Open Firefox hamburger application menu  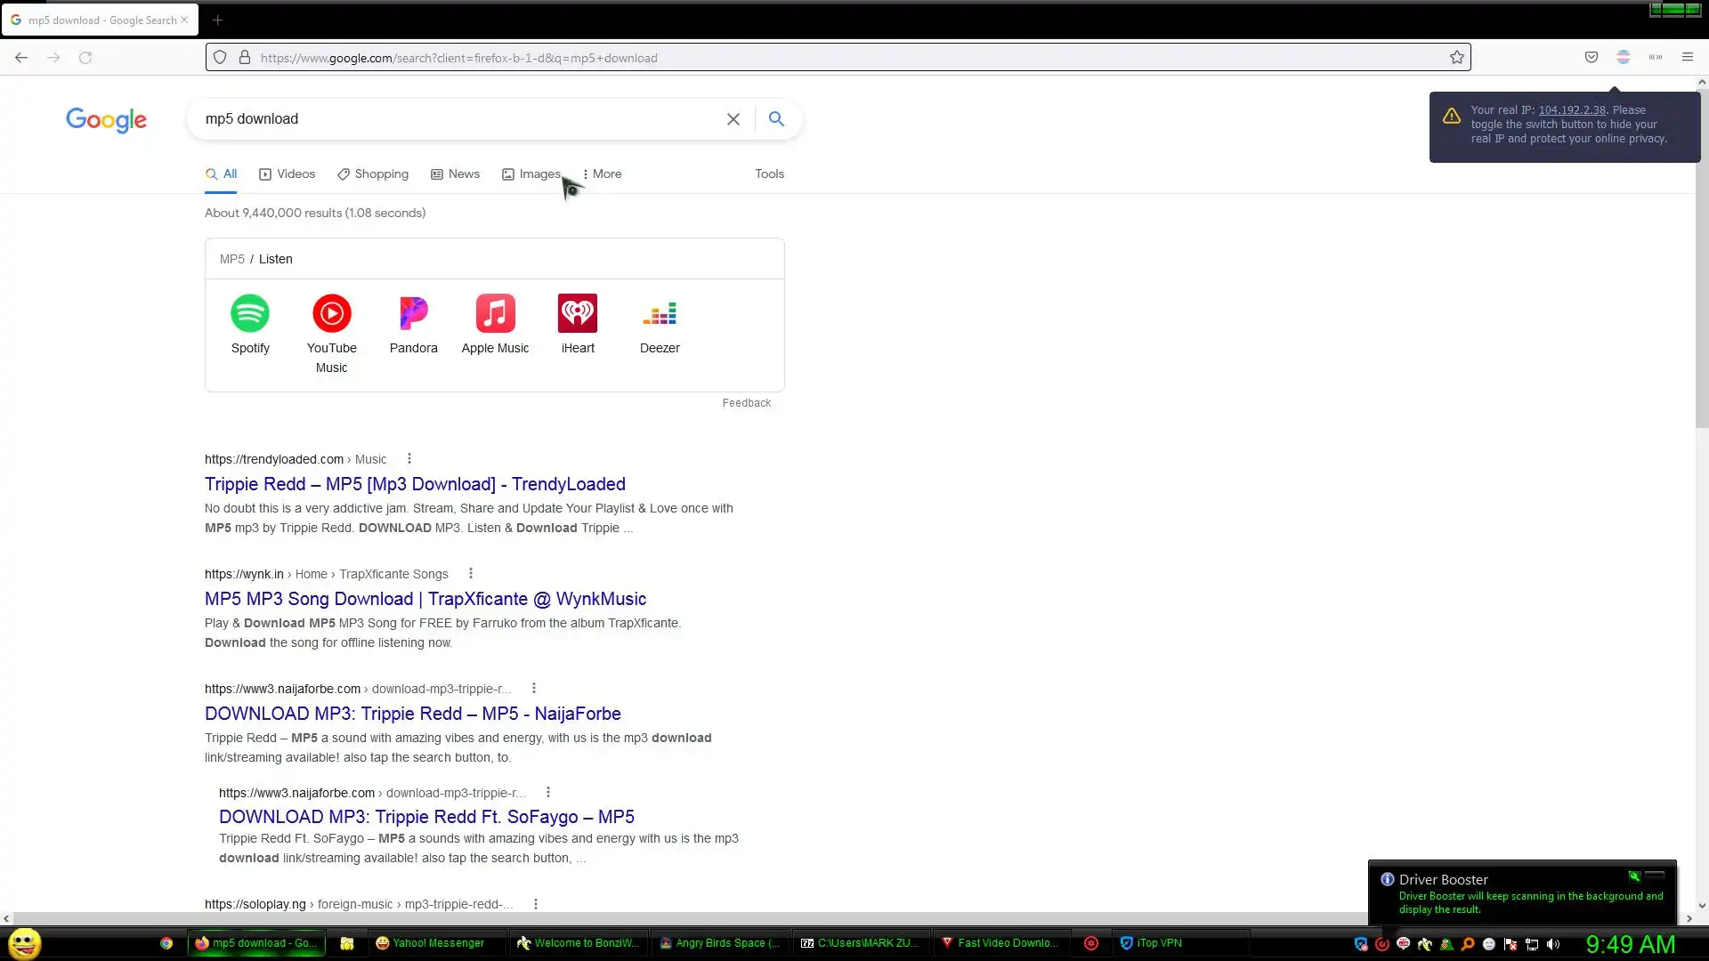[1687, 58]
